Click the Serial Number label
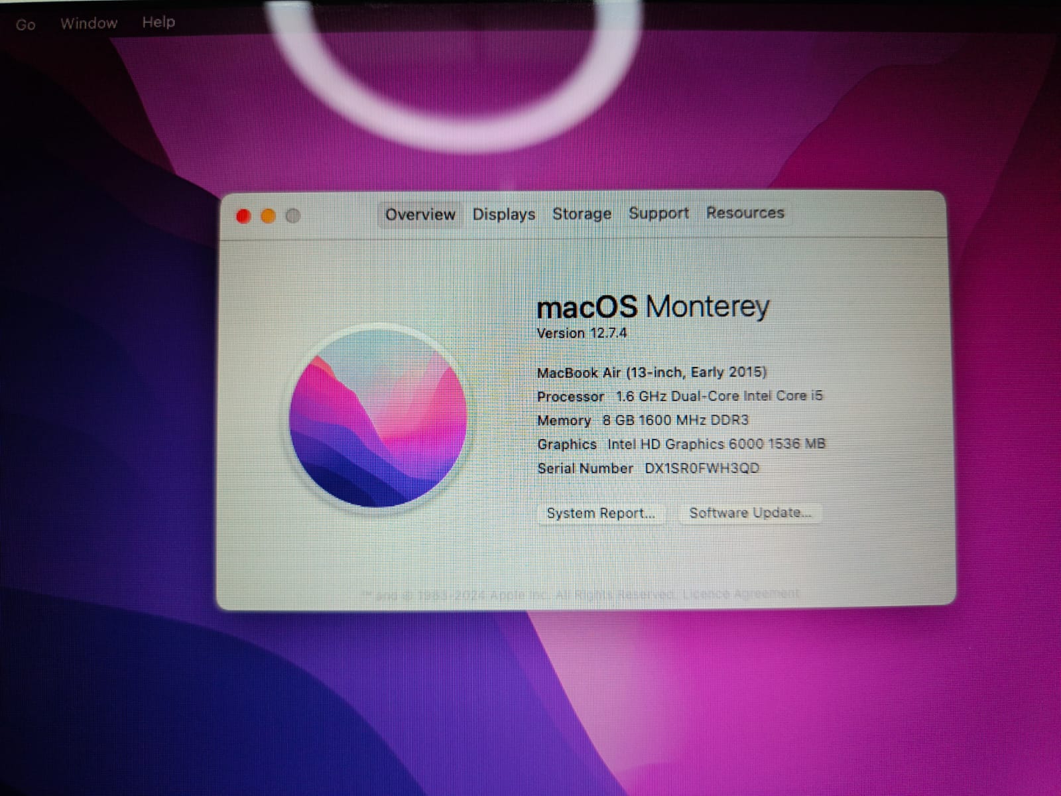1061x796 pixels. click(585, 468)
